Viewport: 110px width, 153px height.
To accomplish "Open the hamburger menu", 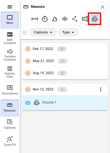I will 10,7.
